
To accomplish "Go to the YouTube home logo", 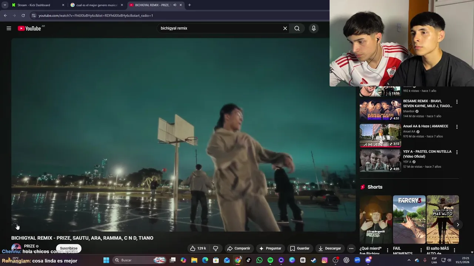I will point(29,28).
